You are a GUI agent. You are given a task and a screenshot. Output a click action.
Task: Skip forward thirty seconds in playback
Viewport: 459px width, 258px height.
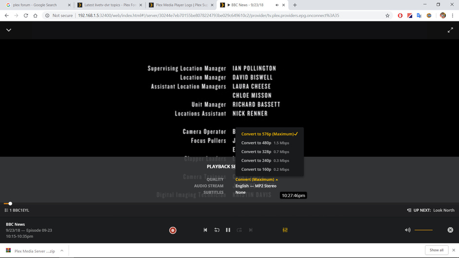click(x=239, y=230)
